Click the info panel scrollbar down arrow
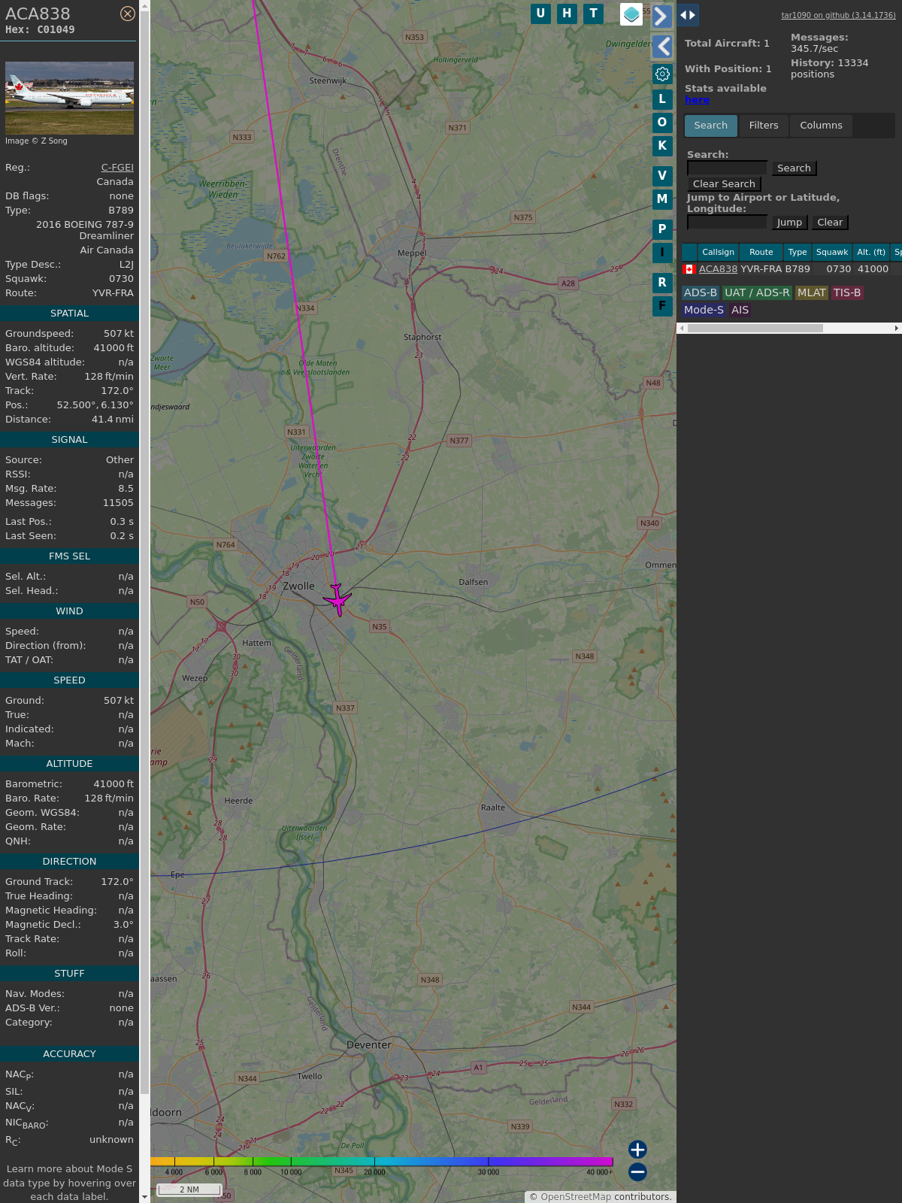The image size is (902, 1203). (x=144, y=1197)
